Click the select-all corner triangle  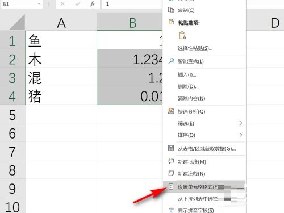click(17, 22)
